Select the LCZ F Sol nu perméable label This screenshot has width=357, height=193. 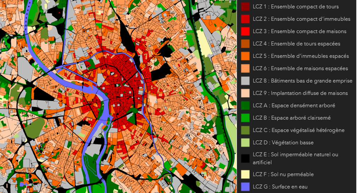click(283, 174)
